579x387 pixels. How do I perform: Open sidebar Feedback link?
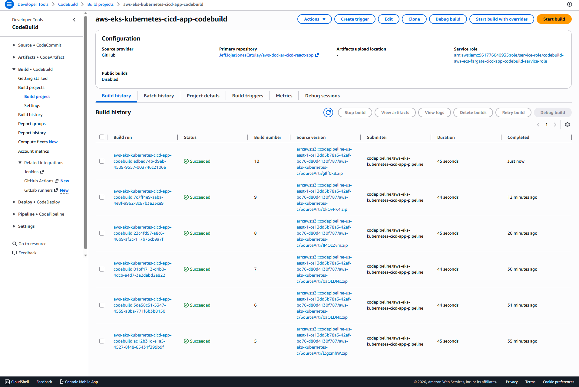(24, 253)
